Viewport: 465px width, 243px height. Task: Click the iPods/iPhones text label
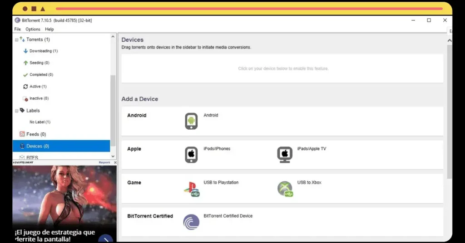[x=217, y=149]
